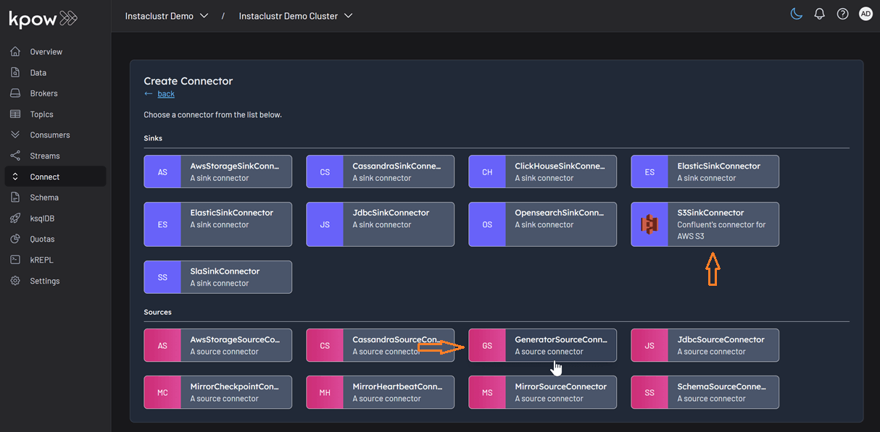Select the kpow logo in the header
Screen dimensions: 880x432
42,19
